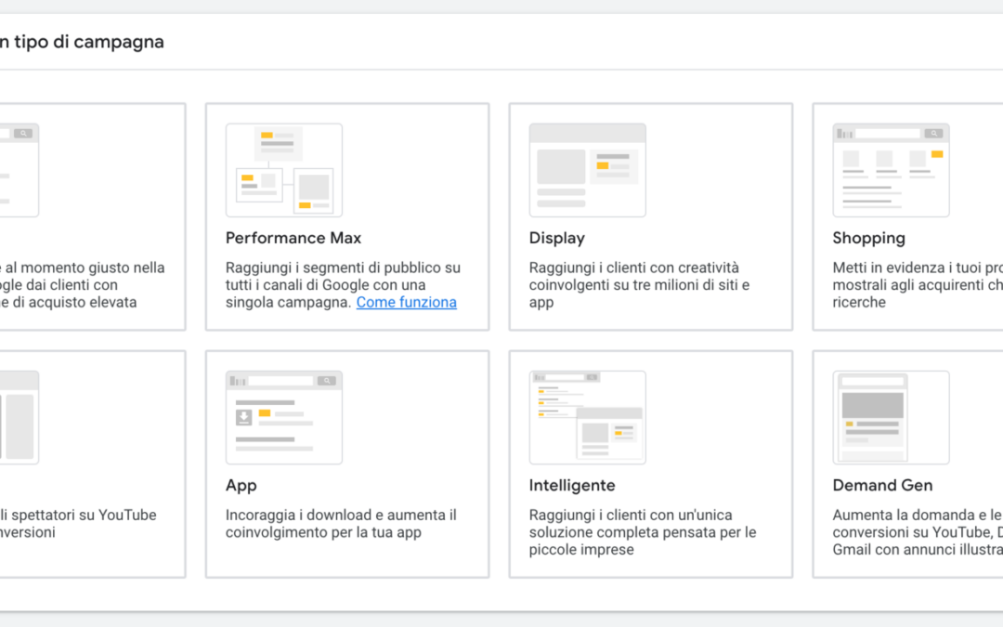Select the App campaign illustration icon
Image resolution: width=1003 pixels, height=627 pixels.
(284, 417)
